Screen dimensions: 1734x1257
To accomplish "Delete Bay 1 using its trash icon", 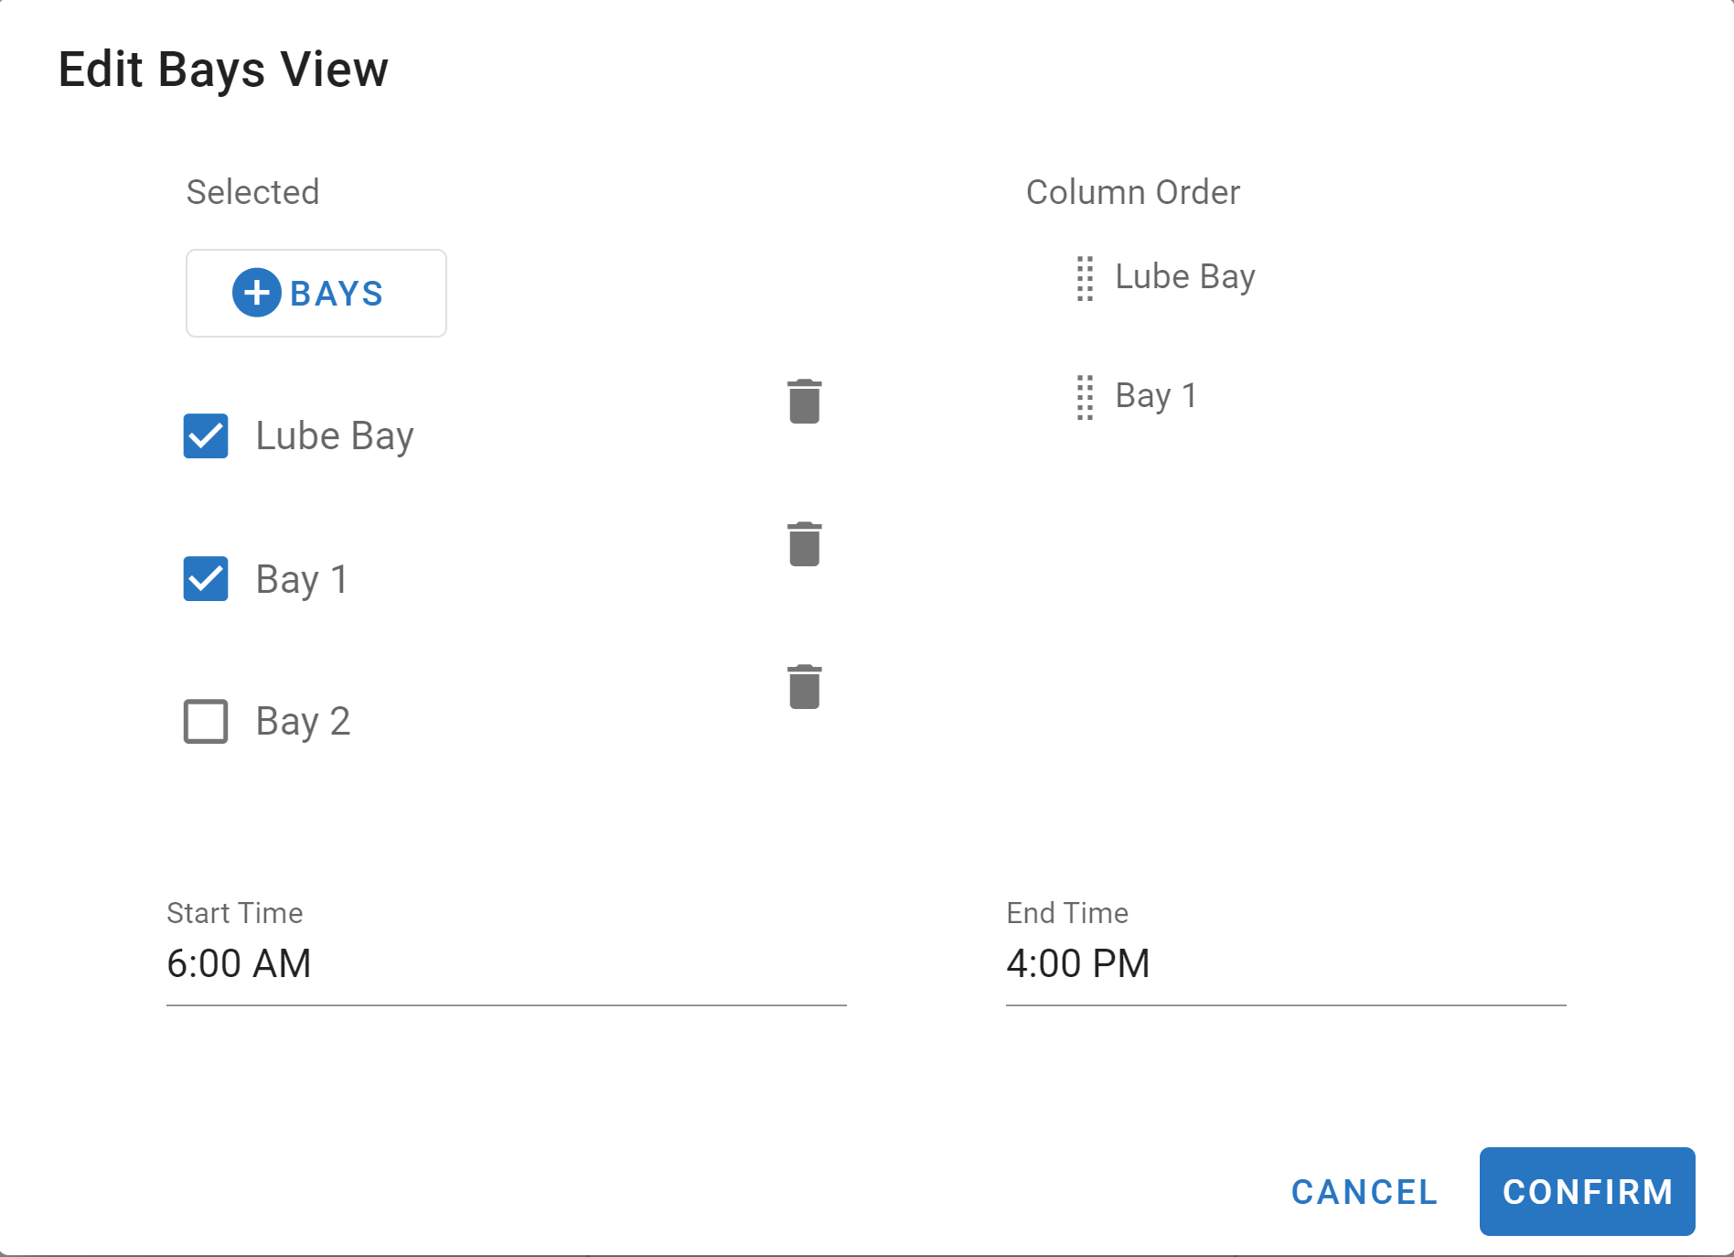I will 804,544.
